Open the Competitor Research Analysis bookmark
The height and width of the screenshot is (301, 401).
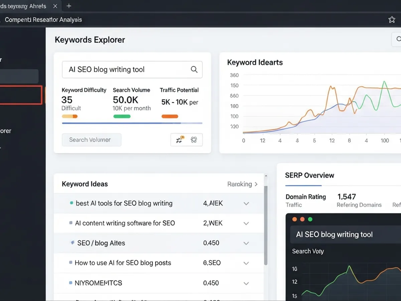tap(43, 19)
